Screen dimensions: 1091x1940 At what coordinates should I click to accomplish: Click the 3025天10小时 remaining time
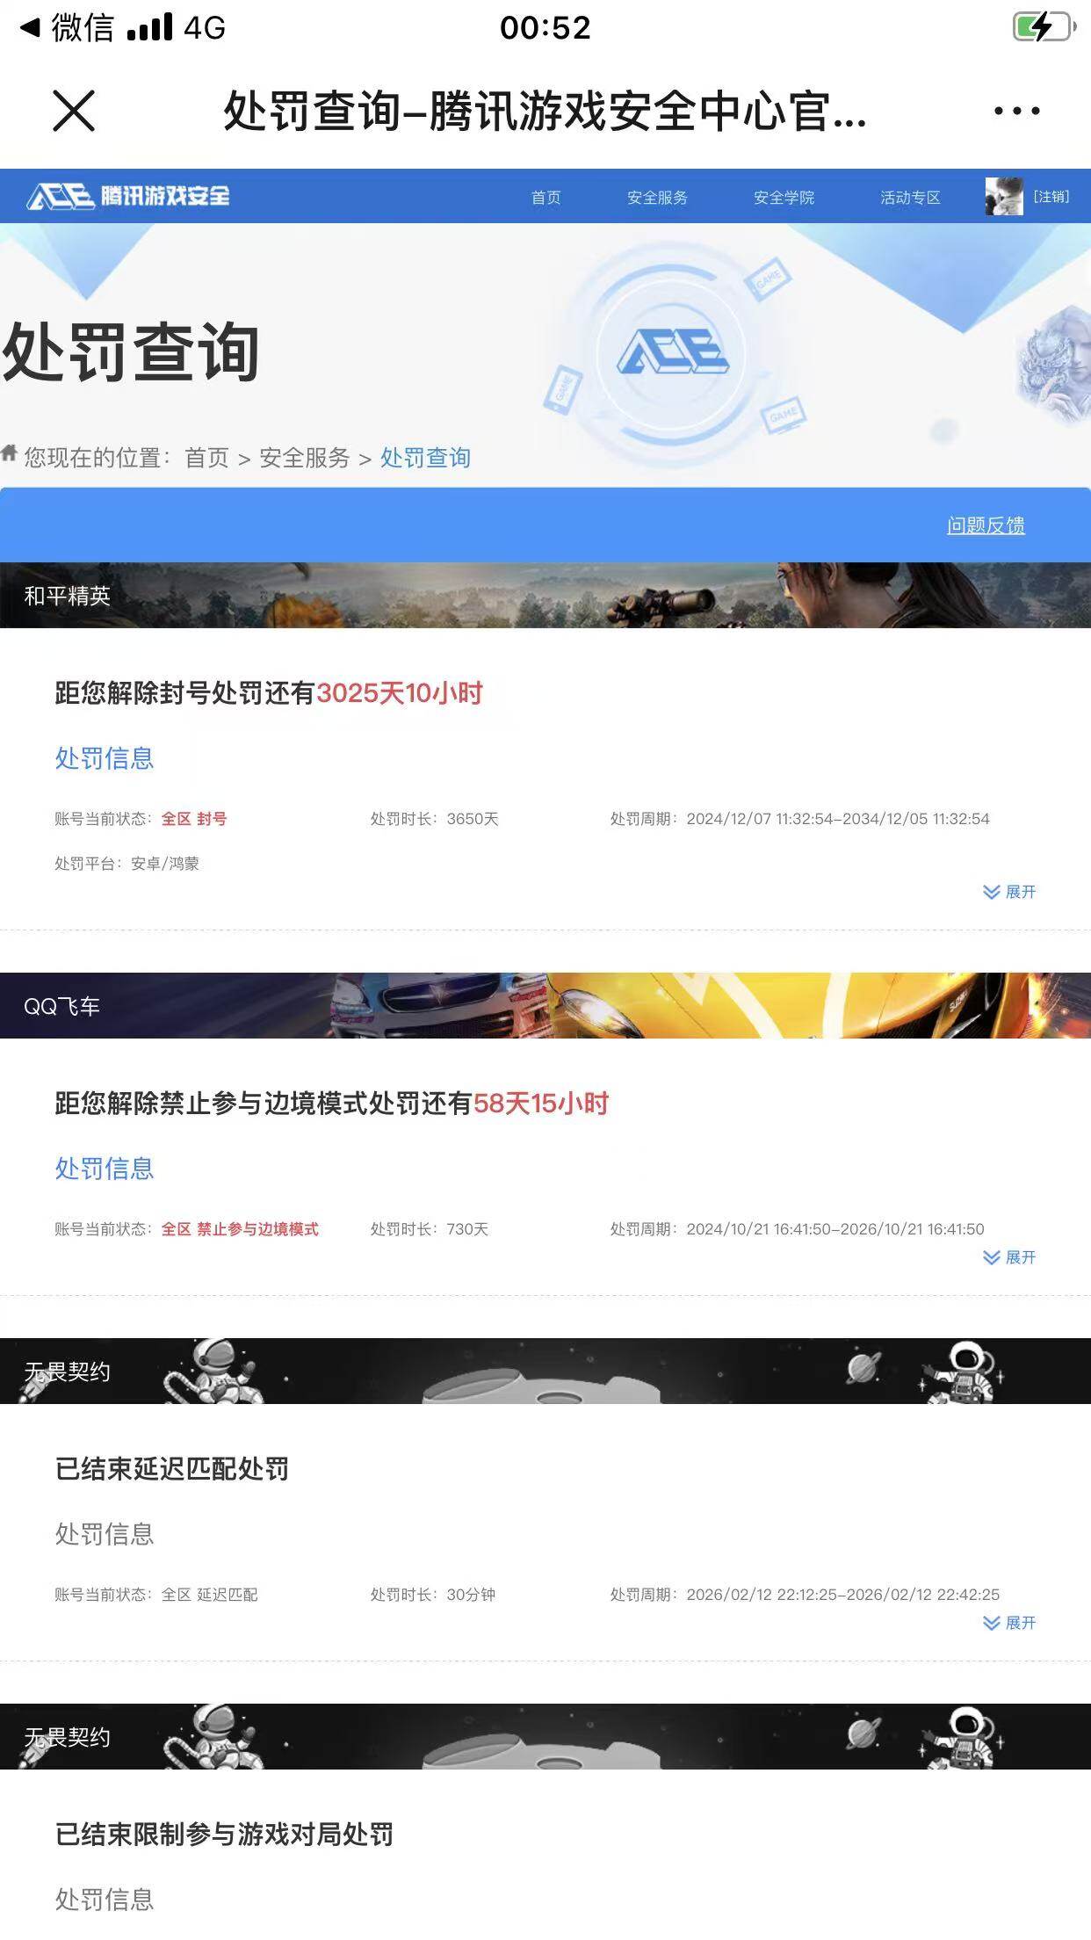pyautogui.click(x=400, y=693)
